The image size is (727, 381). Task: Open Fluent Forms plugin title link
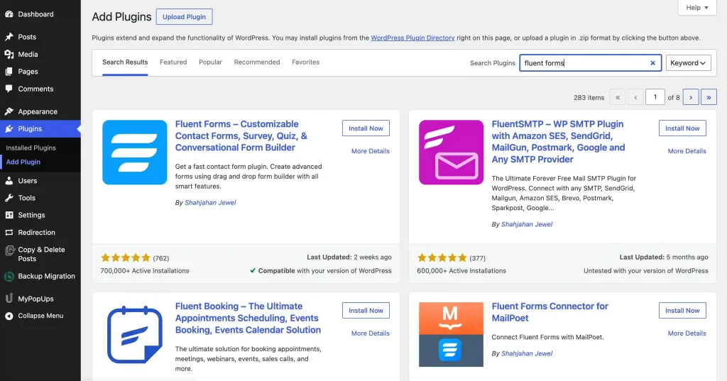click(x=241, y=136)
